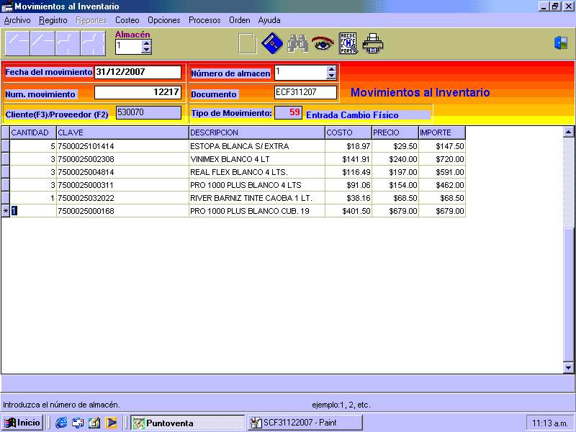Click the Fecha del movimiento date field
576x432 pixels.
pyautogui.click(x=138, y=72)
